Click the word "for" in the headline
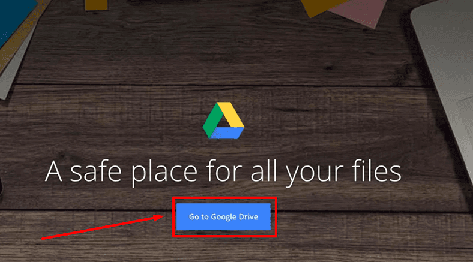 (x=224, y=170)
